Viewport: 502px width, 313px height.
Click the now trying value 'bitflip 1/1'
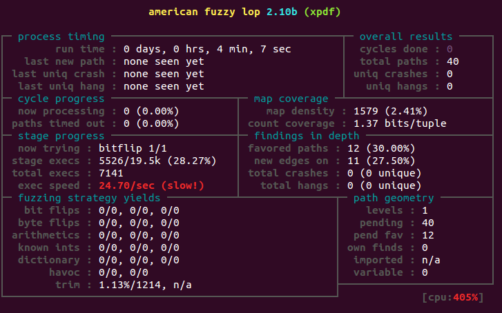(x=133, y=148)
